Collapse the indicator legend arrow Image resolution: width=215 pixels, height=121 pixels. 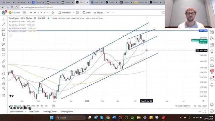point(11,35)
